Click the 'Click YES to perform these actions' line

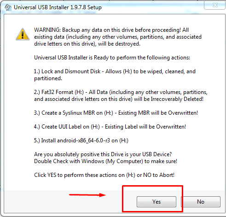coord(104,175)
